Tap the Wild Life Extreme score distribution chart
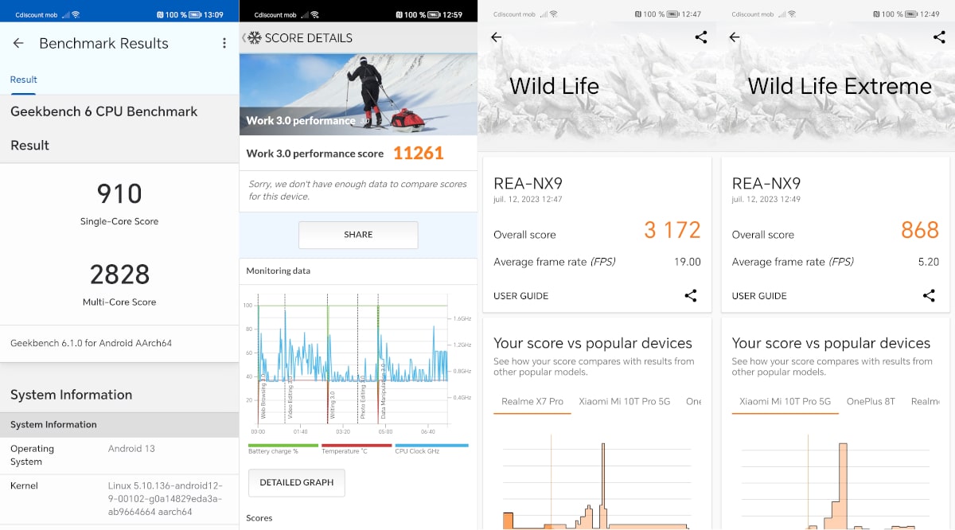The image size is (955, 530). click(x=836, y=481)
